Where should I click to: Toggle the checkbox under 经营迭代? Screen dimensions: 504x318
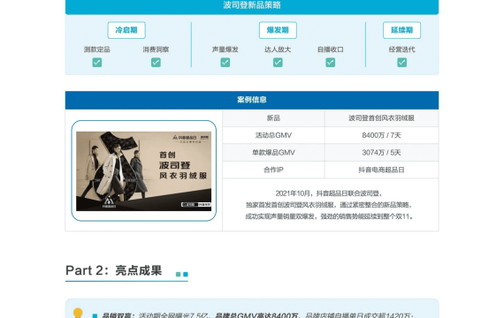click(401, 63)
